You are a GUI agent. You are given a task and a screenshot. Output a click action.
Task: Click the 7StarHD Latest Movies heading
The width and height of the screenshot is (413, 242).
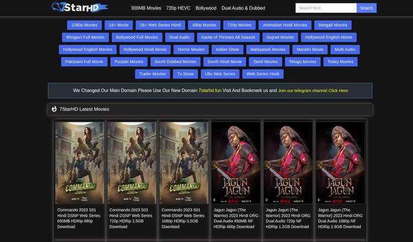[x=84, y=109]
